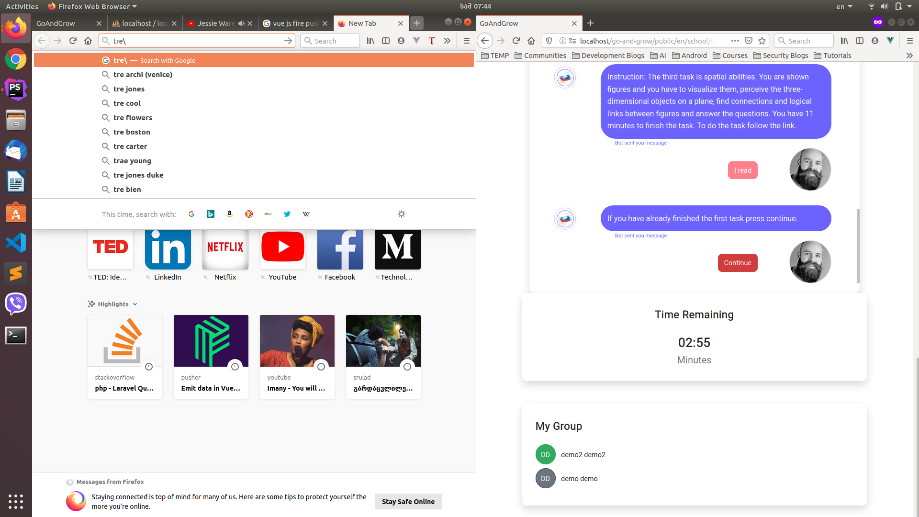919x517 pixels.
Task: Click the Twitter search engine icon
Action: tap(287, 214)
